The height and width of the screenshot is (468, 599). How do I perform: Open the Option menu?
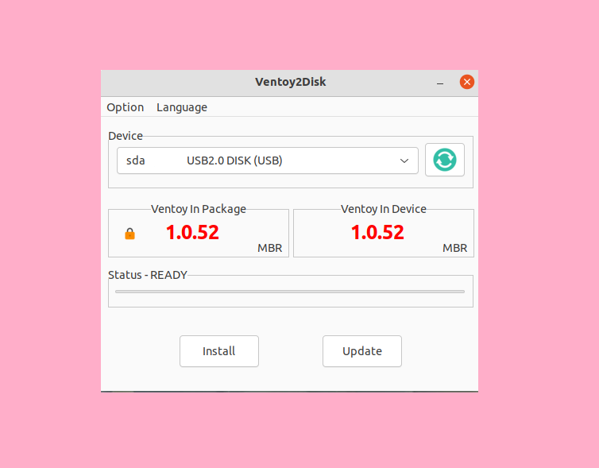click(x=126, y=107)
